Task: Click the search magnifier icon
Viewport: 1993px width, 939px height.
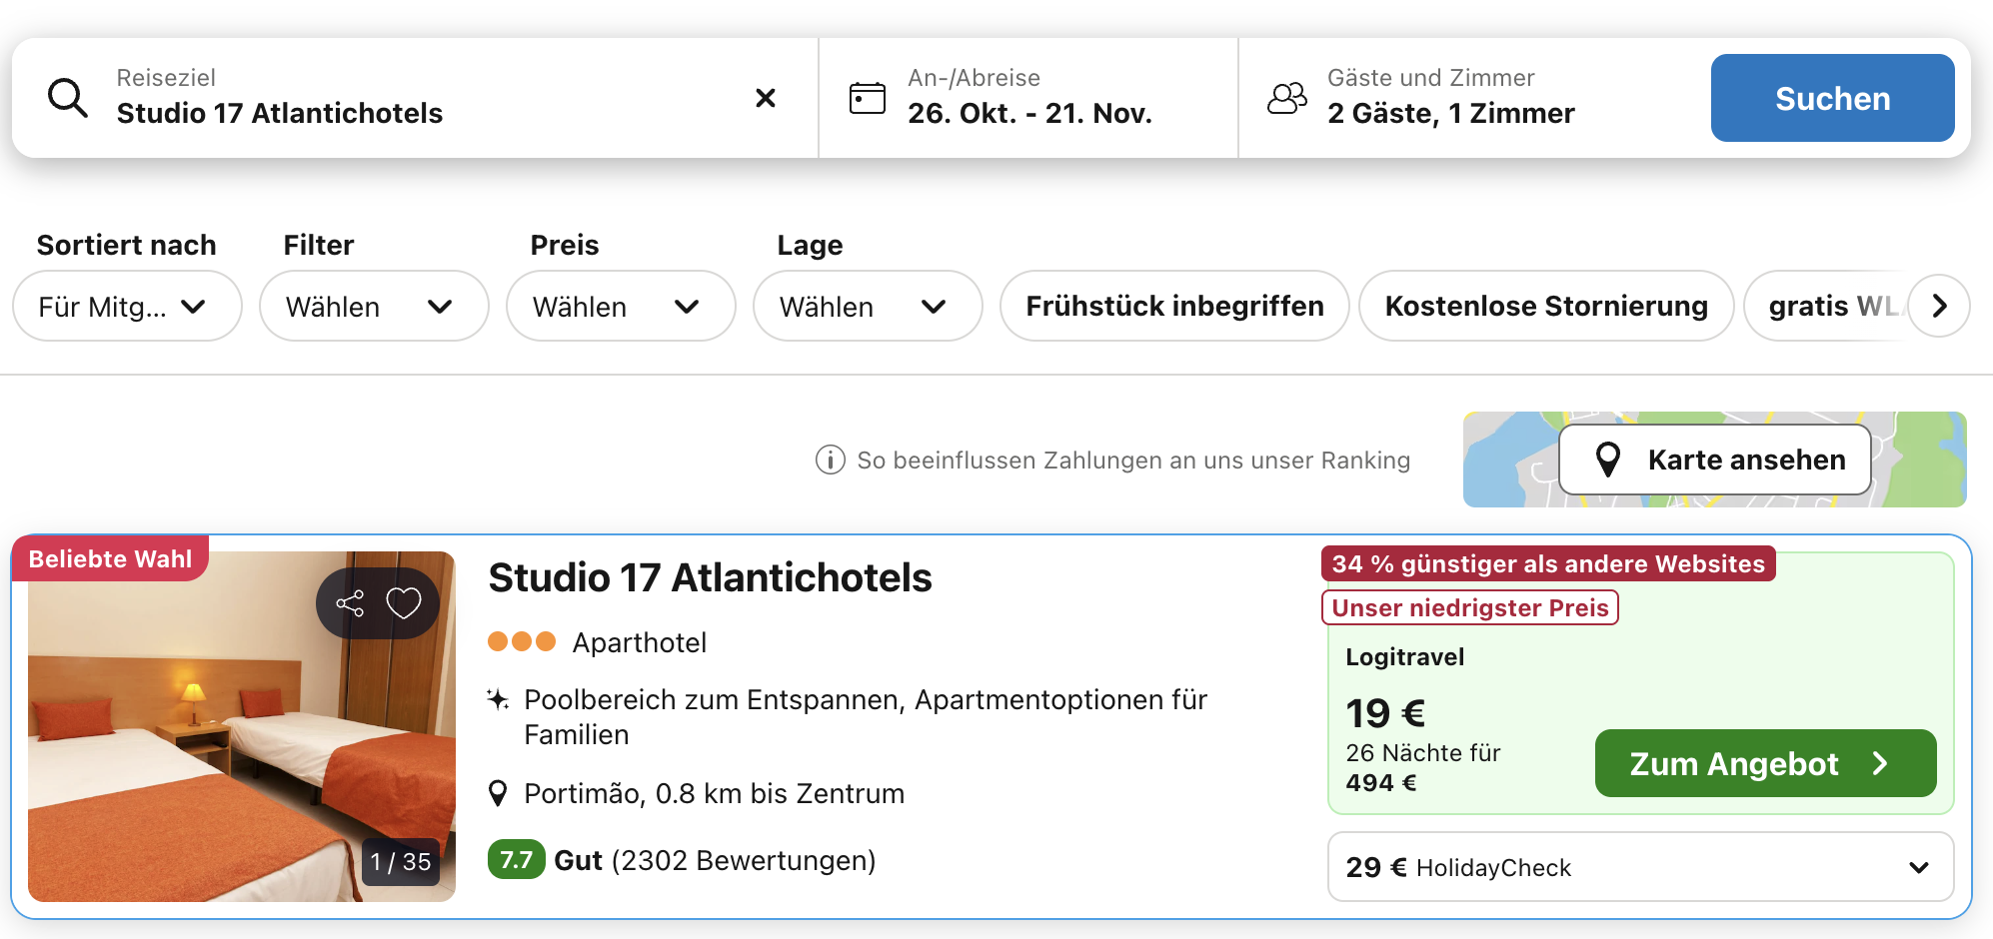Action: tap(68, 98)
